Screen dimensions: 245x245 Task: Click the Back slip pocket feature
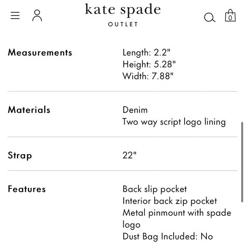click(x=155, y=189)
